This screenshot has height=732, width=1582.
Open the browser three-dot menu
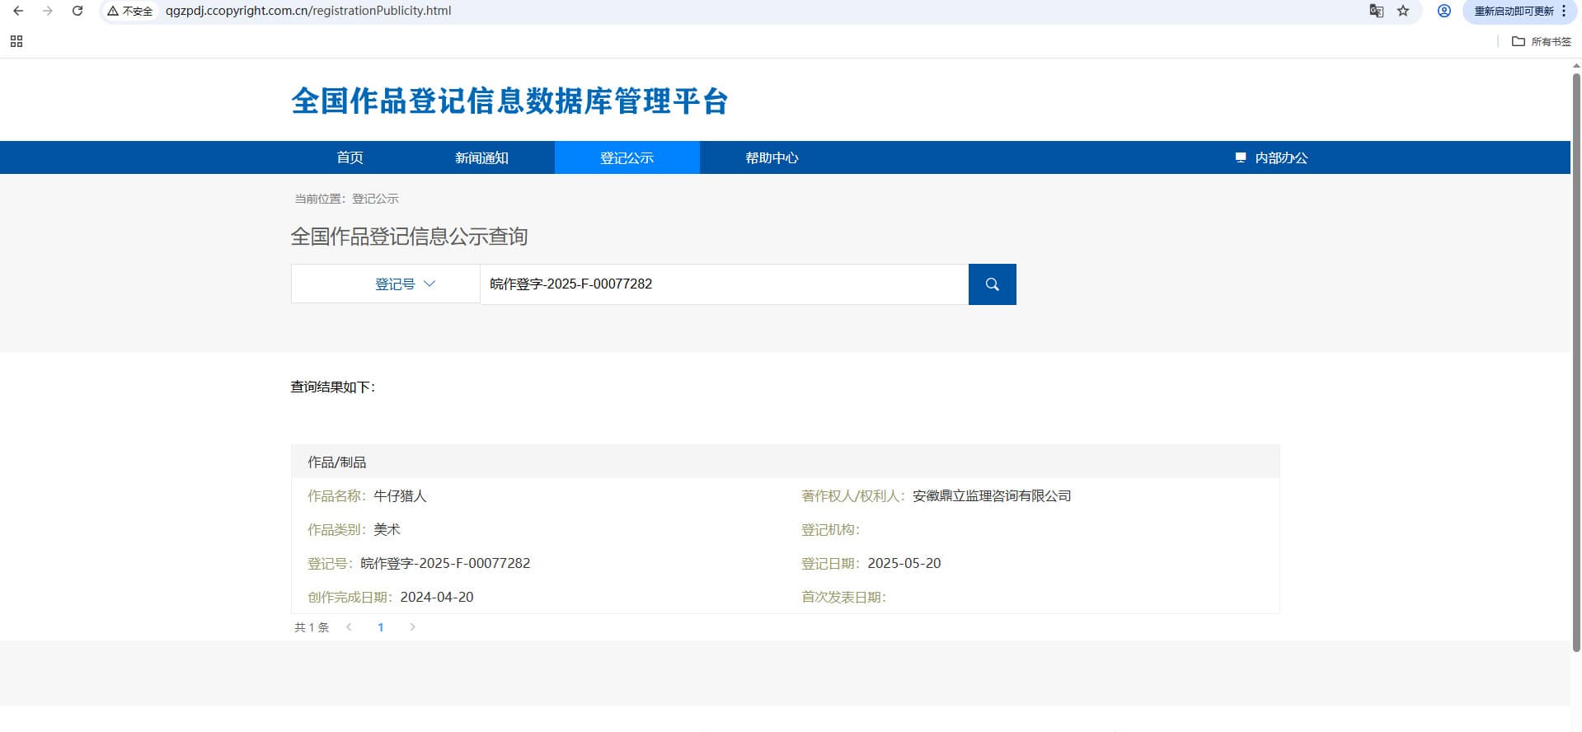point(1564,11)
